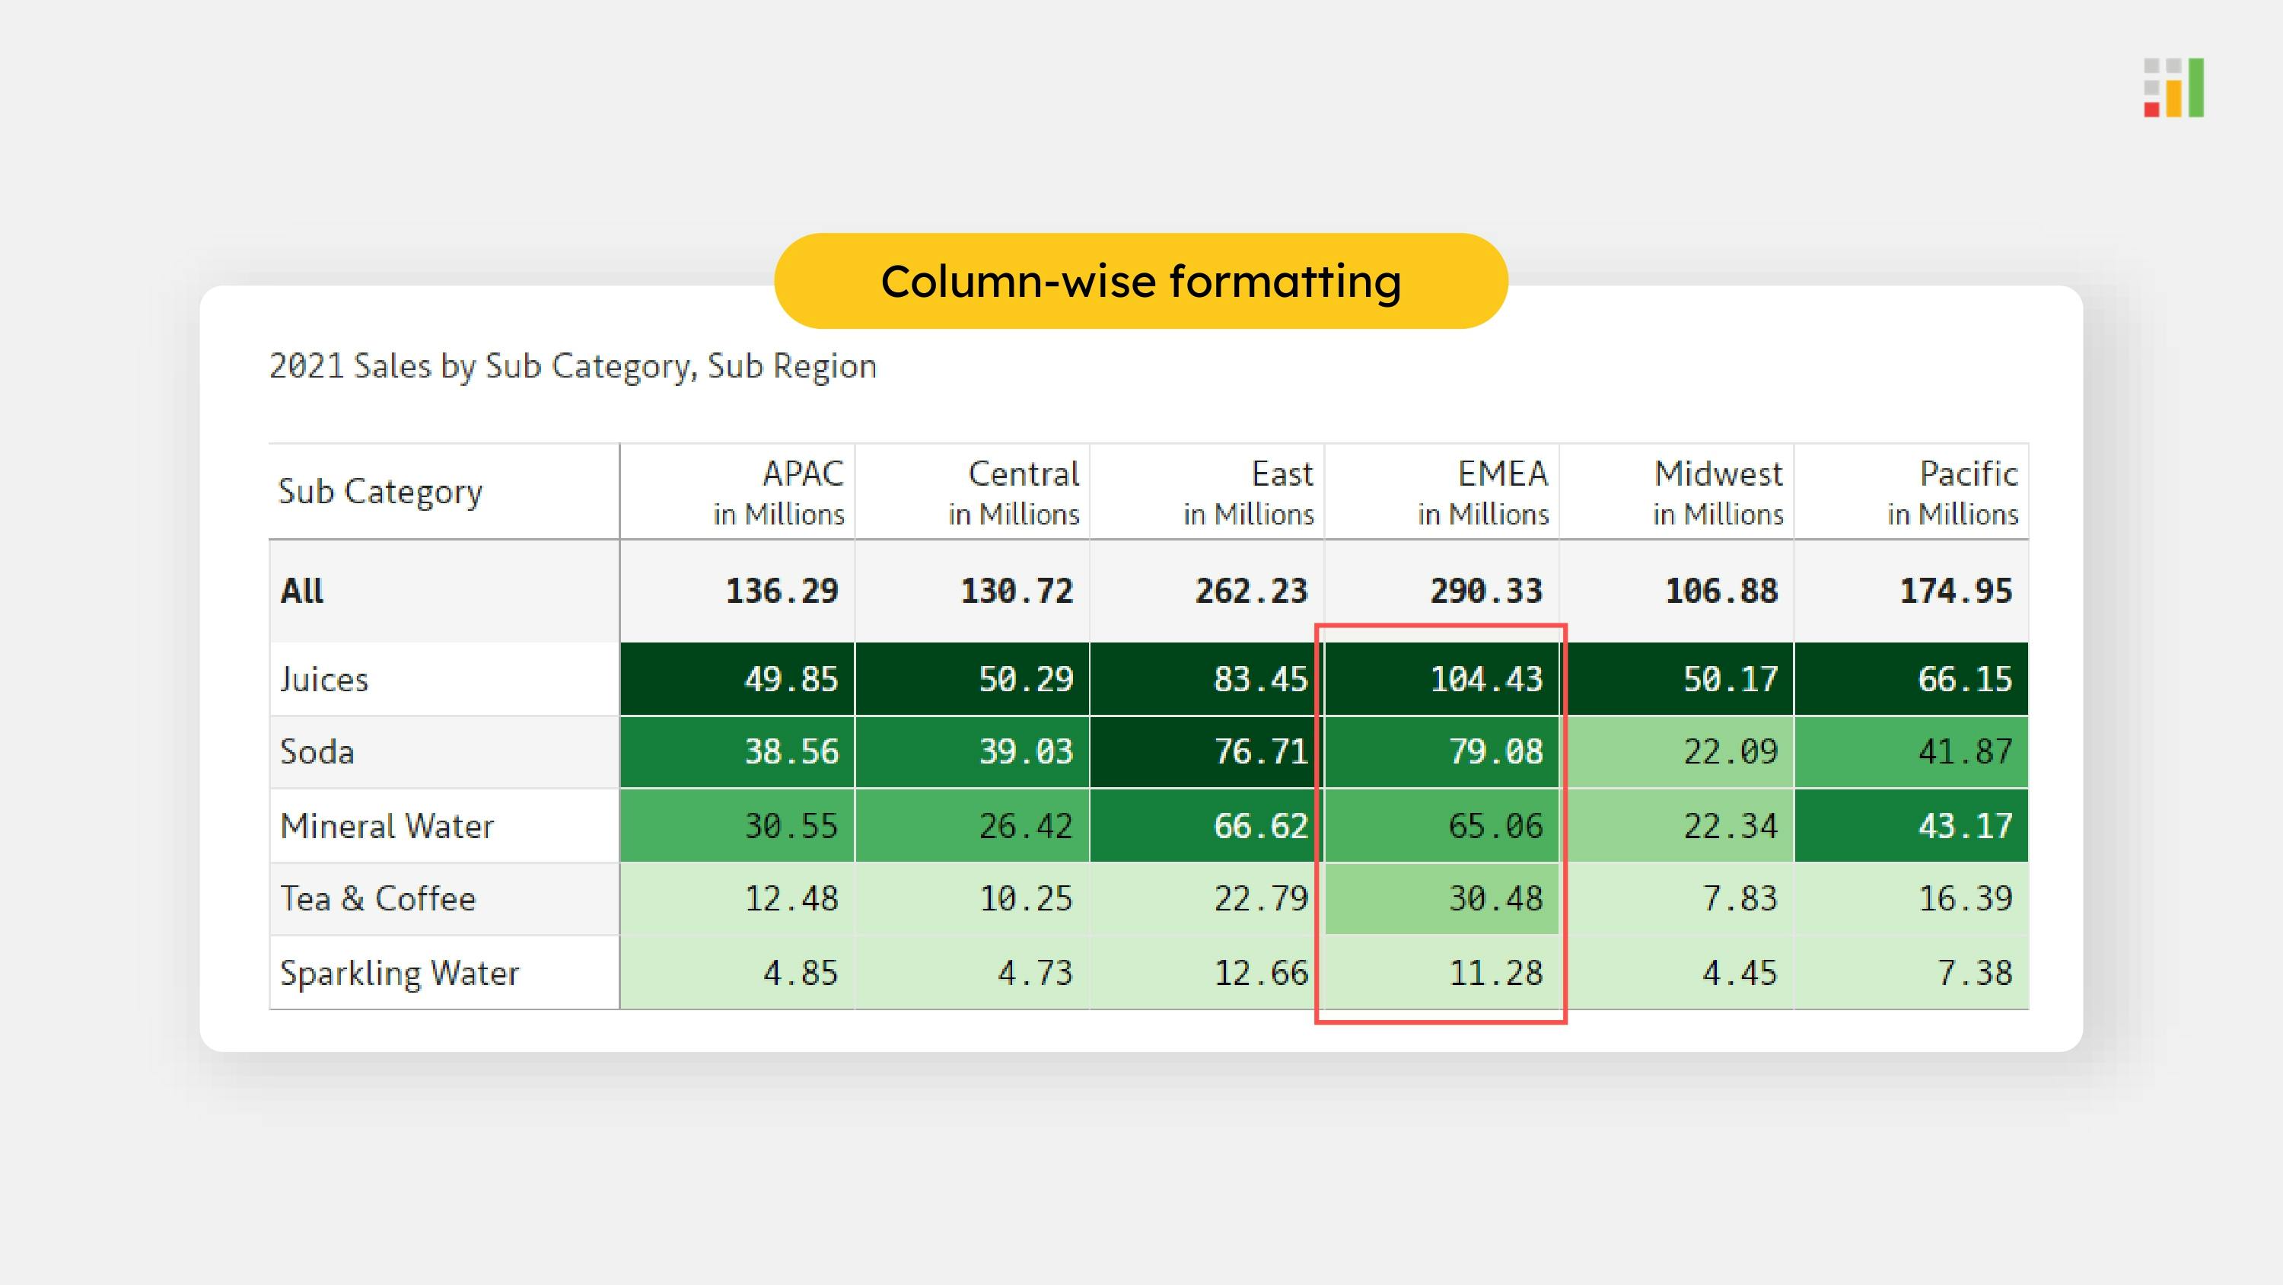Click the East in Millions header
2283x1285 pixels.
click(1248, 493)
